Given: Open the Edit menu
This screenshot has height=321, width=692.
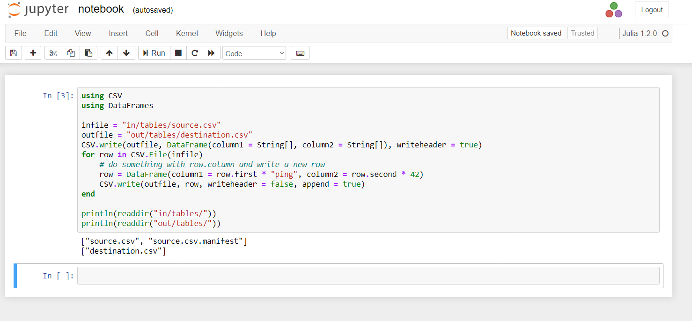Looking at the screenshot, I should (x=51, y=33).
